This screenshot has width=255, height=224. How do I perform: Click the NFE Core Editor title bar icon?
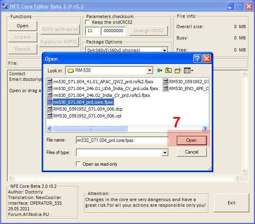pyautogui.click(x=5, y=6)
